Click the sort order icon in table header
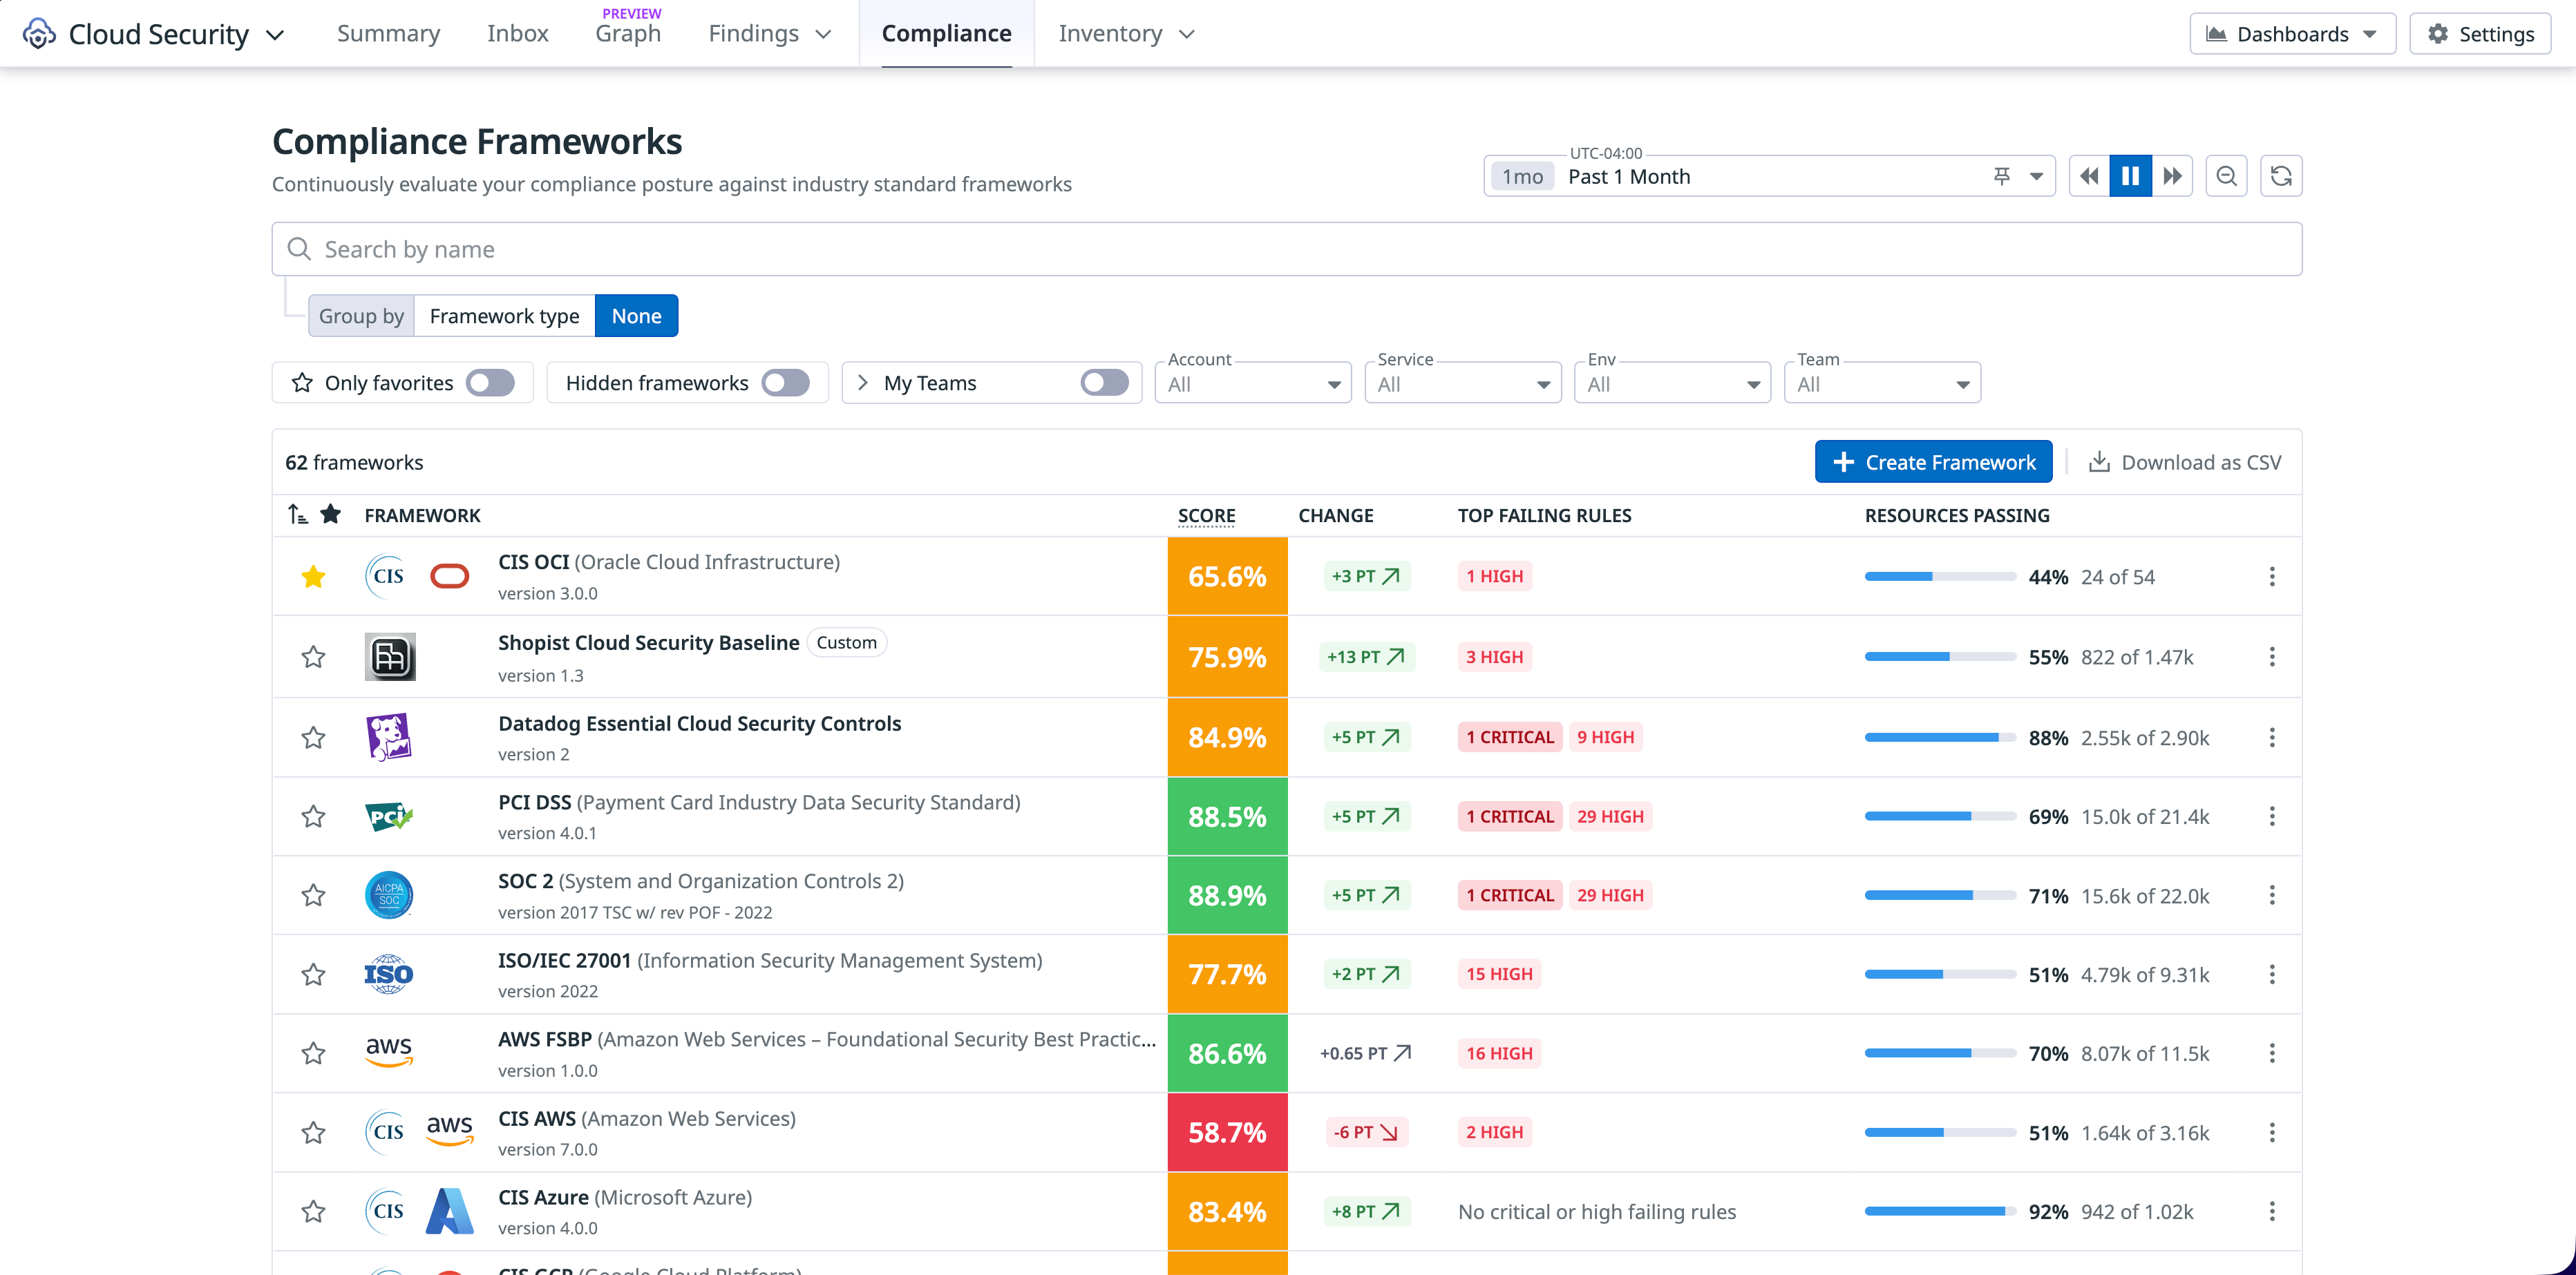Viewport: 2576px width, 1275px height. pyautogui.click(x=297, y=515)
